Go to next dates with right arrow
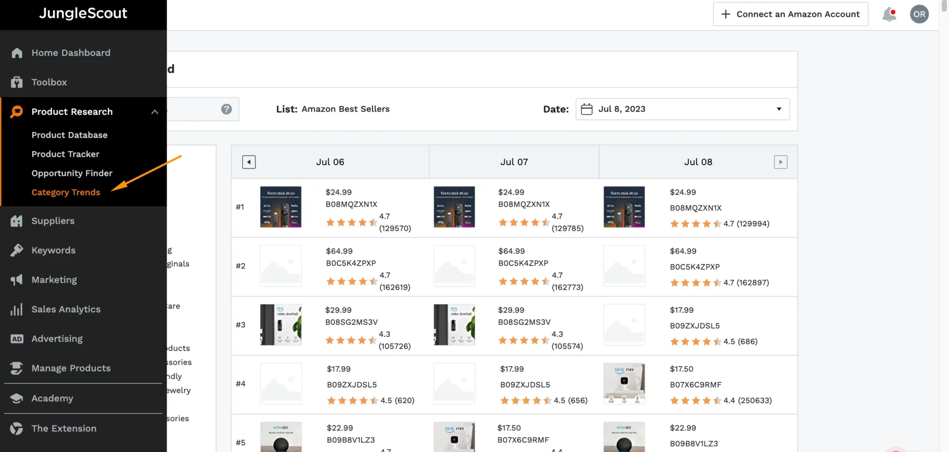 pos(780,162)
